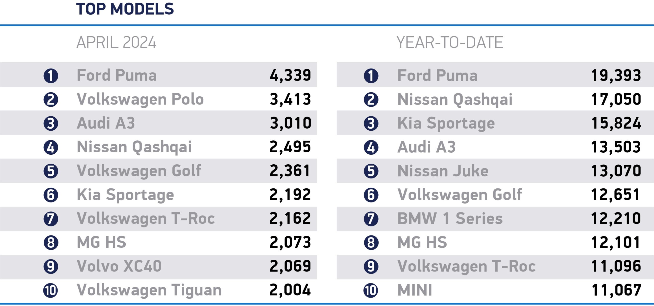Click the rank 8 badge beside MG HS in April list
Viewport: 654px width, 306px height.
[51, 243]
